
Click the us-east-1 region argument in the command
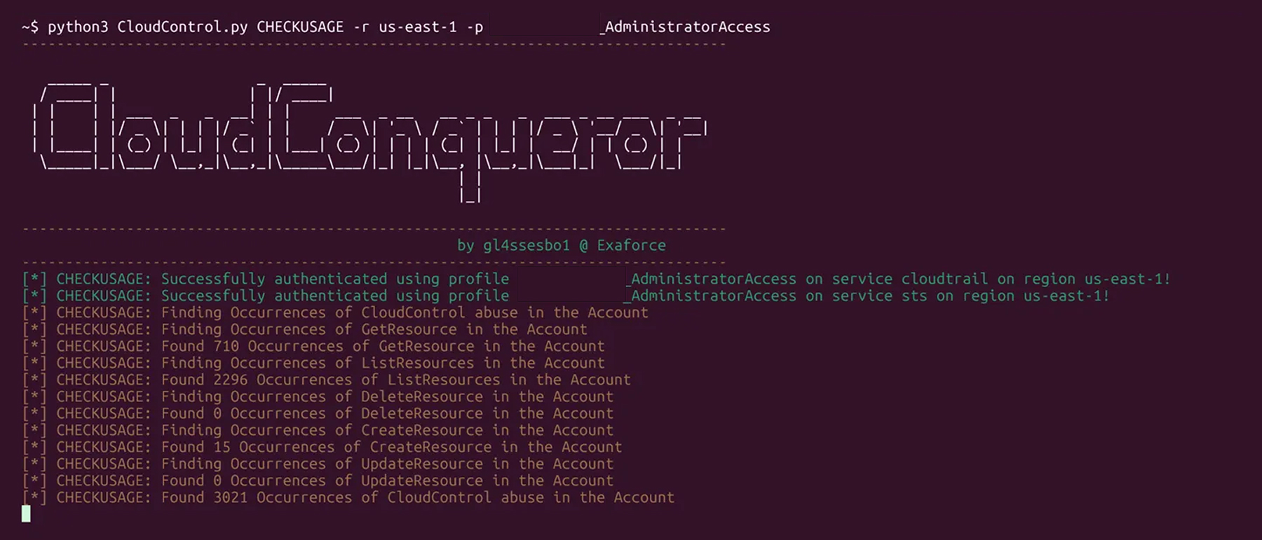pos(418,27)
